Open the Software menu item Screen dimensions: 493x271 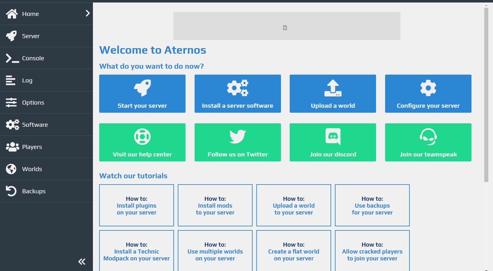click(x=46, y=125)
